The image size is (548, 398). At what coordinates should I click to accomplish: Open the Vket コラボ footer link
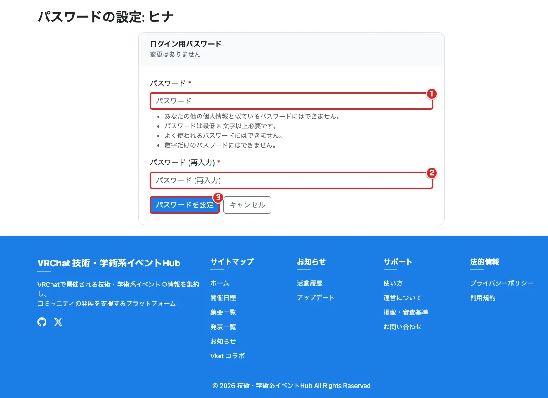pos(227,356)
